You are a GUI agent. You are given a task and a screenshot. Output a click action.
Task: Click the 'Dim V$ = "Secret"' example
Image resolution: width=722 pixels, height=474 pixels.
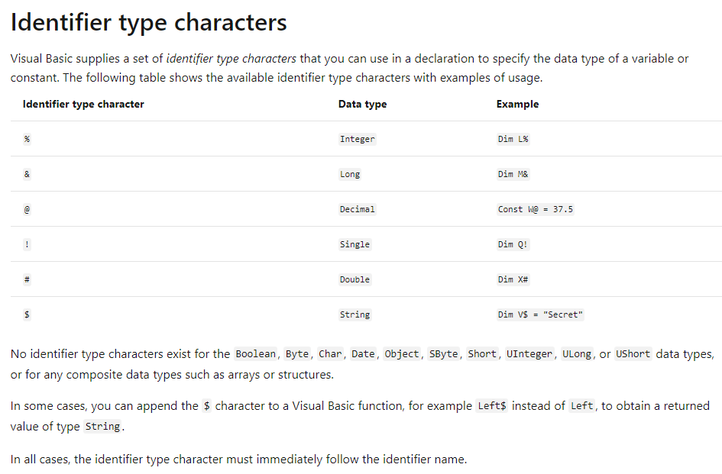point(540,314)
